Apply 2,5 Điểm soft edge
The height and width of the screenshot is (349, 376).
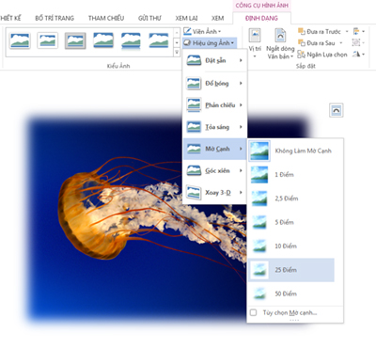(291, 198)
